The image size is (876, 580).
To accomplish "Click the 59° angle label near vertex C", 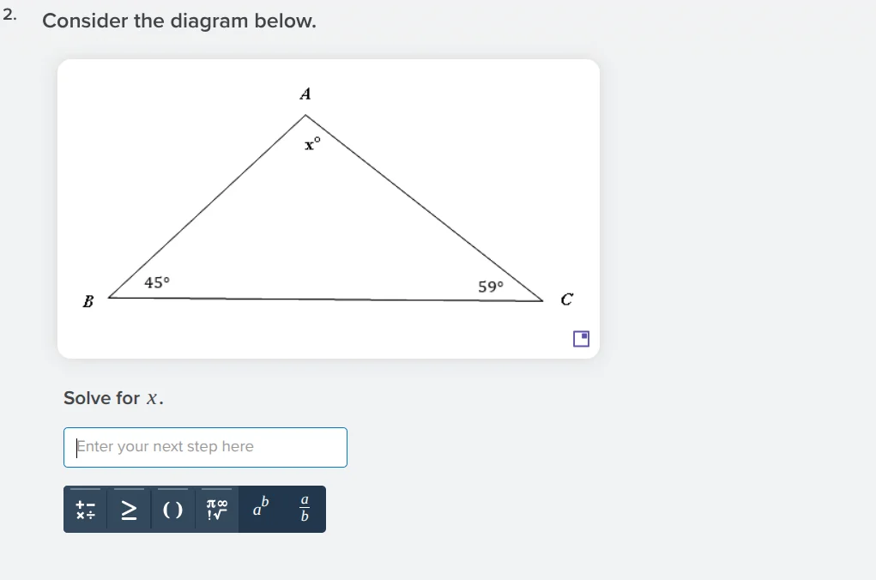I will coord(489,287).
